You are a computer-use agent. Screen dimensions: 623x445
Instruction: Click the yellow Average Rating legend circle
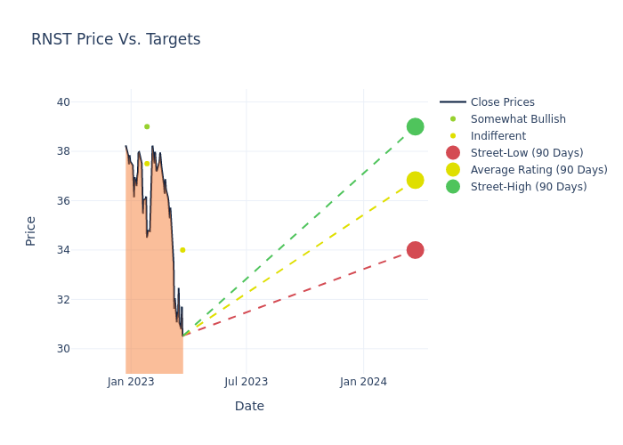click(x=453, y=170)
